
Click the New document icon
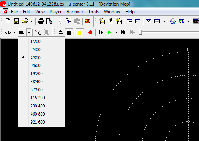8,21
